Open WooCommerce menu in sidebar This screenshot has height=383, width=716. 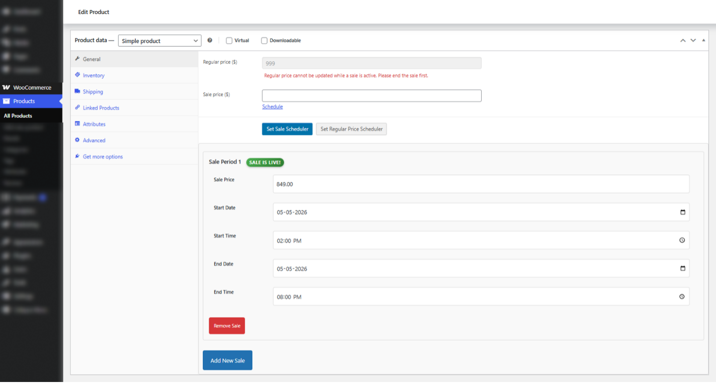(x=31, y=87)
